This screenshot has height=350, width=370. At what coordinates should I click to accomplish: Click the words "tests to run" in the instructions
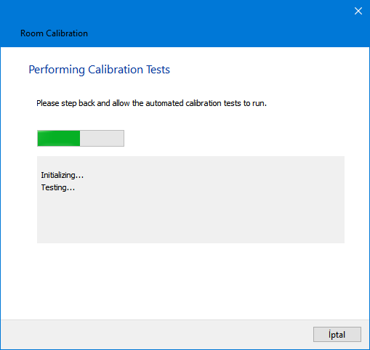click(245, 103)
